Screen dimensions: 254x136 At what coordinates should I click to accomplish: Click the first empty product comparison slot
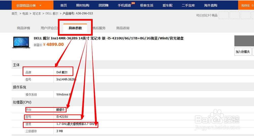click(224, 15)
